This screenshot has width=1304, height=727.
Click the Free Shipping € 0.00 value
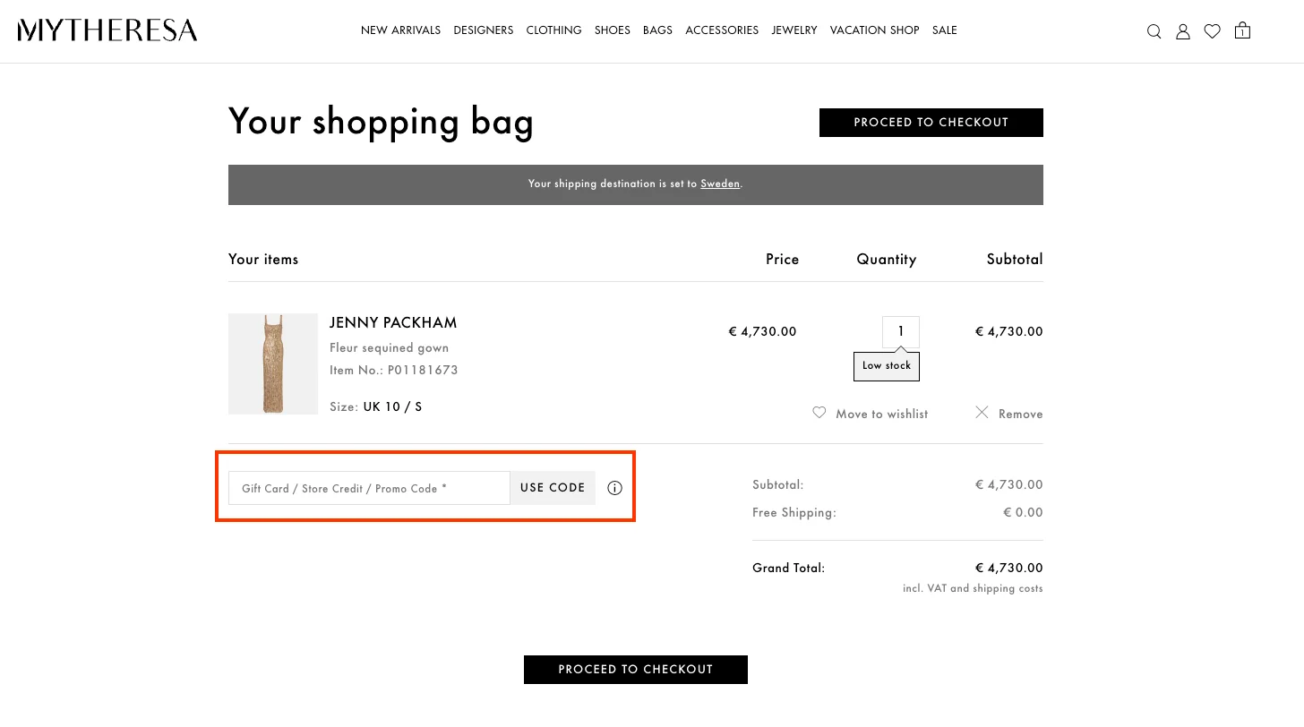point(1023,513)
